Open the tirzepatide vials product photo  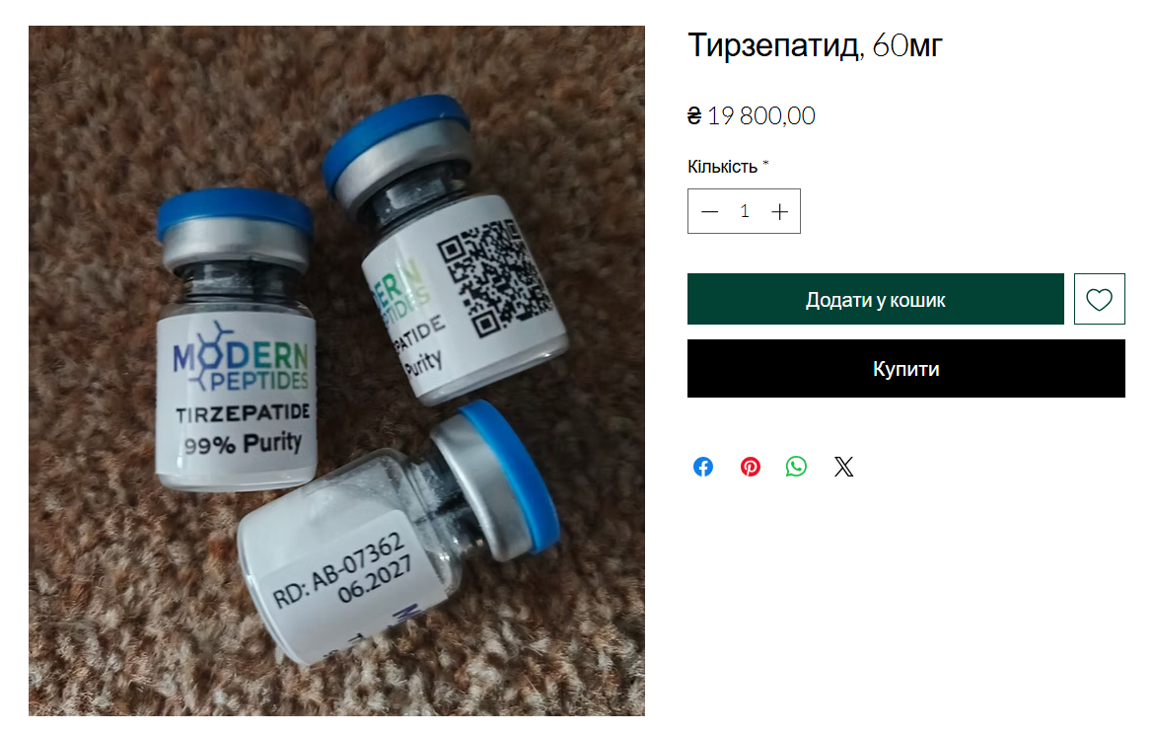pyautogui.click(x=336, y=371)
